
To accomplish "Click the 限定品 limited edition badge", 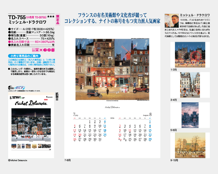I will (x=58, y=20).
